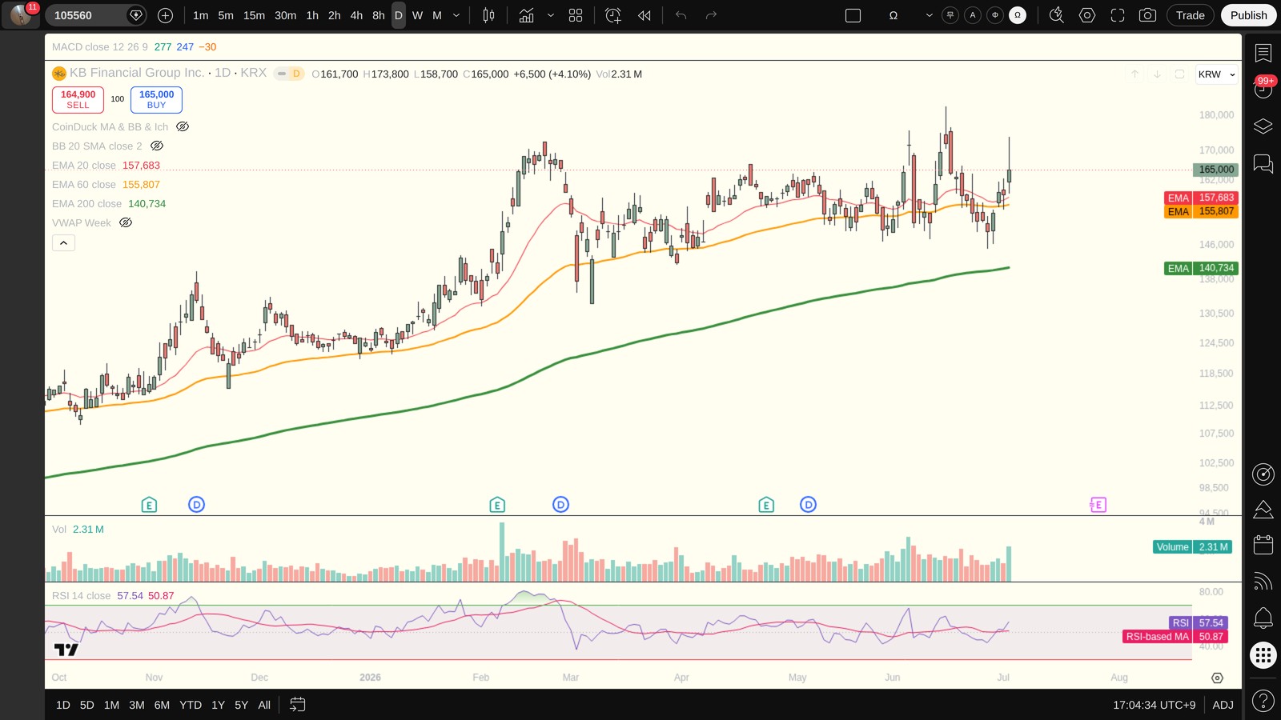
Task: Collapse the indicator legend with the chevron
Action: point(63,242)
